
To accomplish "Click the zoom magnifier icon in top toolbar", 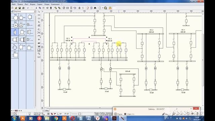I will click(x=105, y=8).
